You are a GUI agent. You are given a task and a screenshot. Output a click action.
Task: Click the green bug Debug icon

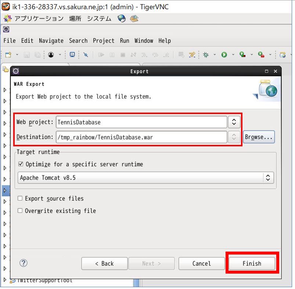206,55
